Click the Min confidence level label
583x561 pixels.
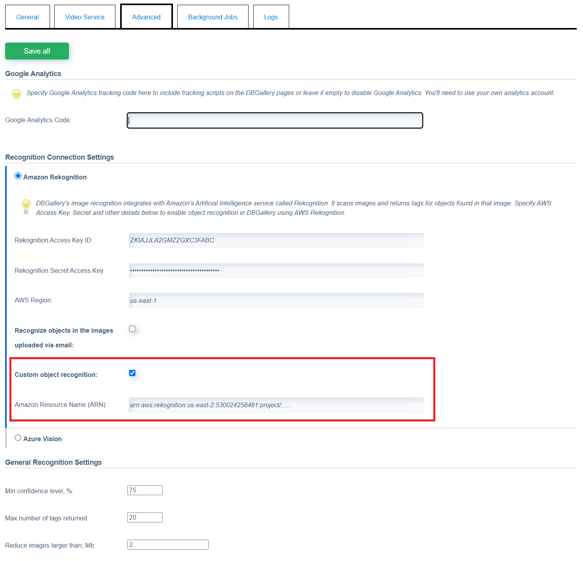(x=39, y=491)
